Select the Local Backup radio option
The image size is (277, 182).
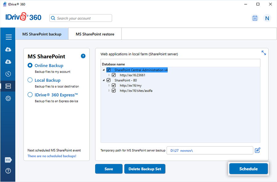pyautogui.click(x=30, y=80)
